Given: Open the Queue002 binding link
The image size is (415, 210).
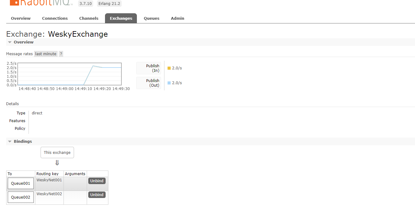Looking at the screenshot, I should pyautogui.click(x=21, y=197).
